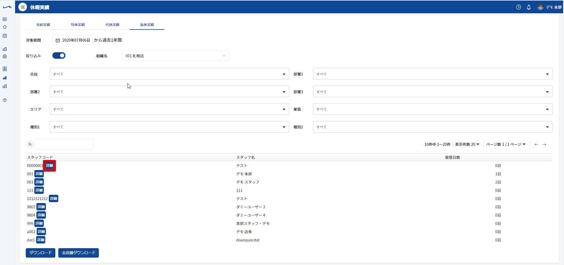Click 詳細 for staff code 9803

(41, 207)
